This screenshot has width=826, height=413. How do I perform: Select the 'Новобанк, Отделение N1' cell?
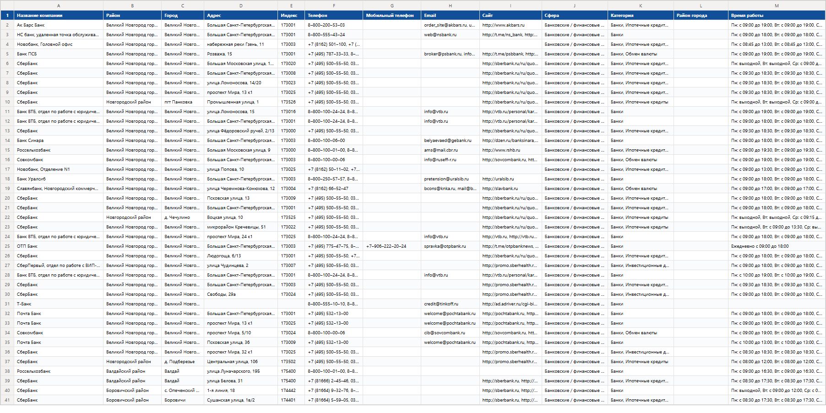point(59,169)
